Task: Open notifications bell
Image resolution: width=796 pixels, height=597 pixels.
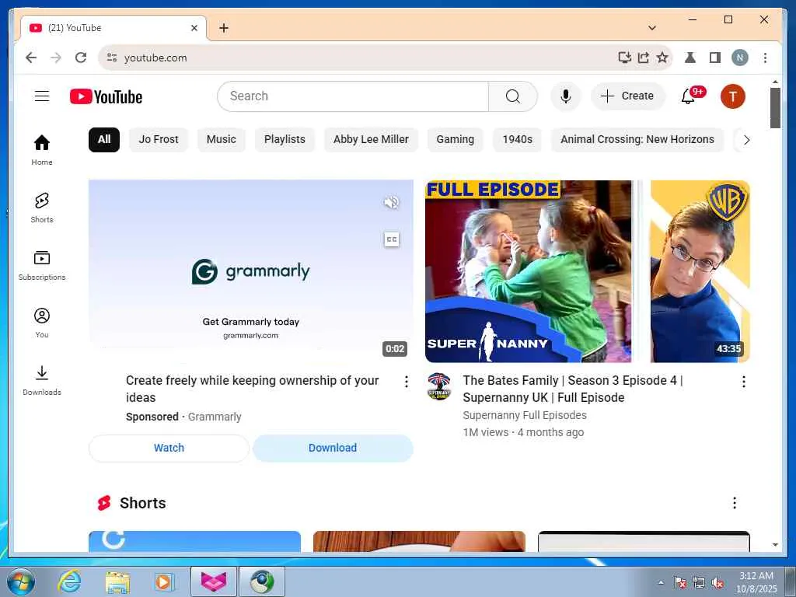Action: tap(689, 96)
